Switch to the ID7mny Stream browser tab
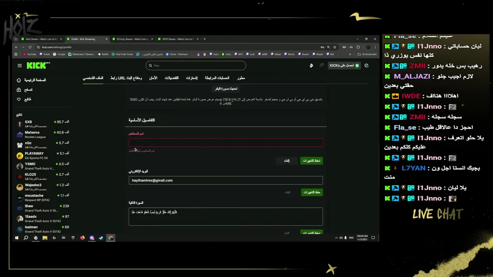493x277 pixels. click(132, 39)
